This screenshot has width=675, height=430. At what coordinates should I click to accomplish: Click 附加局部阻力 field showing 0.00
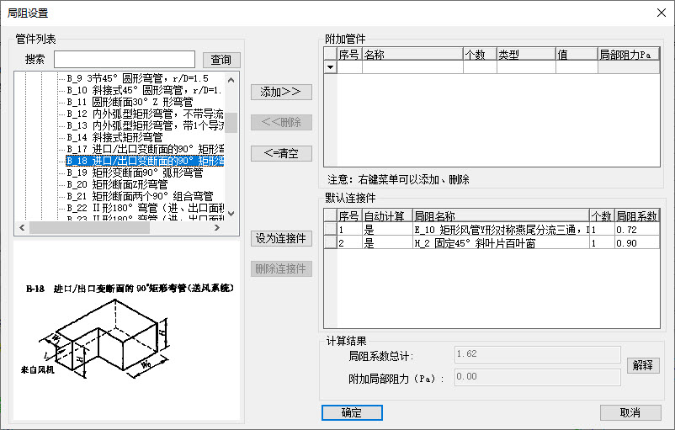pyautogui.click(x=537, y=377)
